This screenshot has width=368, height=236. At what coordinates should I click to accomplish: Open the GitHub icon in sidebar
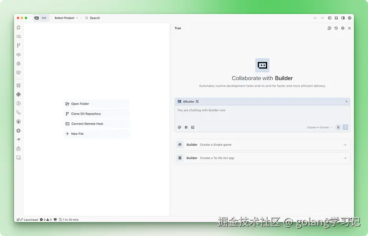tap(18, 121)
